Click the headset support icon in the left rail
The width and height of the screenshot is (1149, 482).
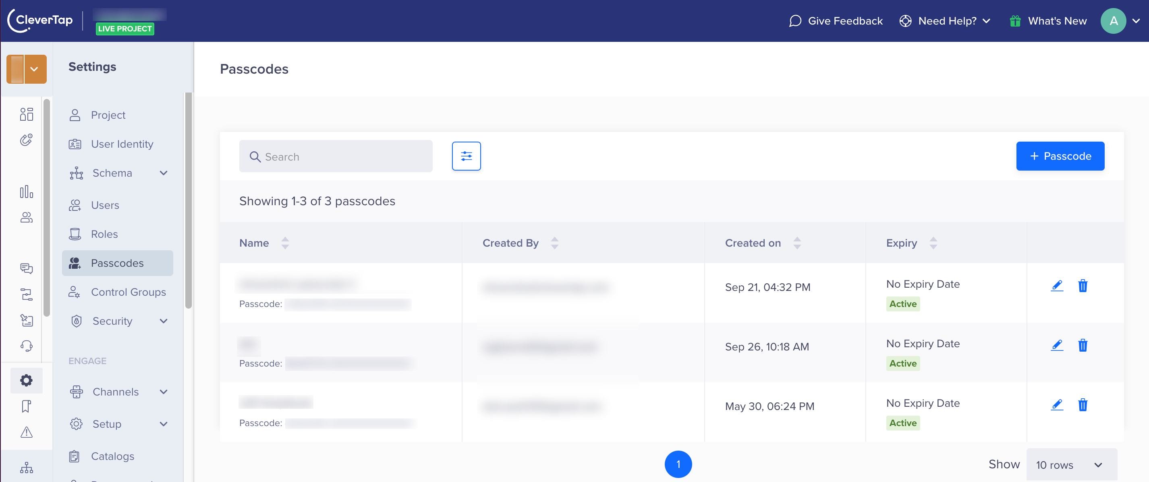26,346
